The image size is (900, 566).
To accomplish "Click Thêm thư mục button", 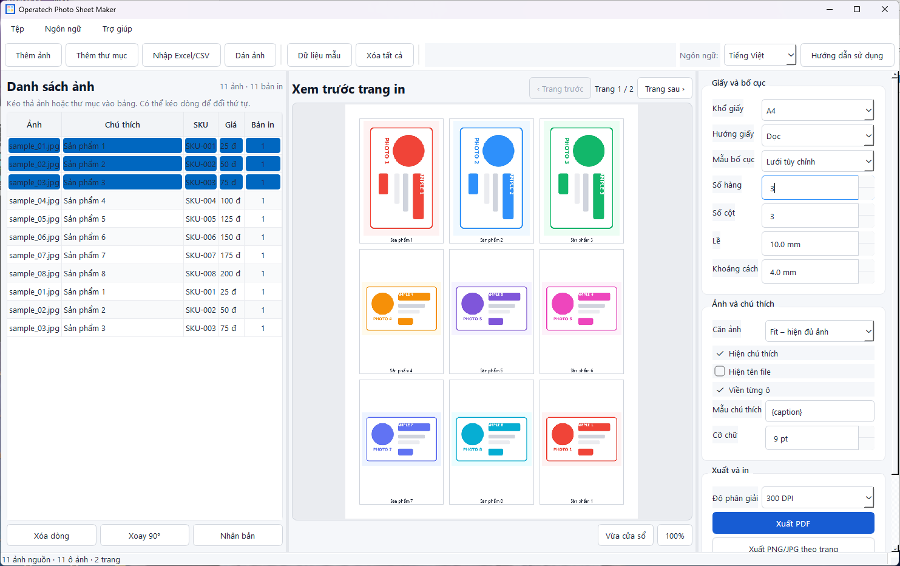I will pos(102,55).
